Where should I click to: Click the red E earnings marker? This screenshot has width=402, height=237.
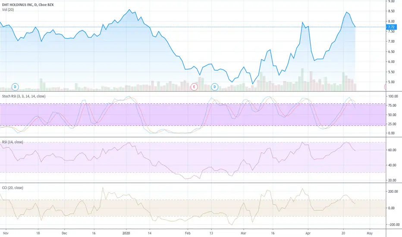pos(194,87)
